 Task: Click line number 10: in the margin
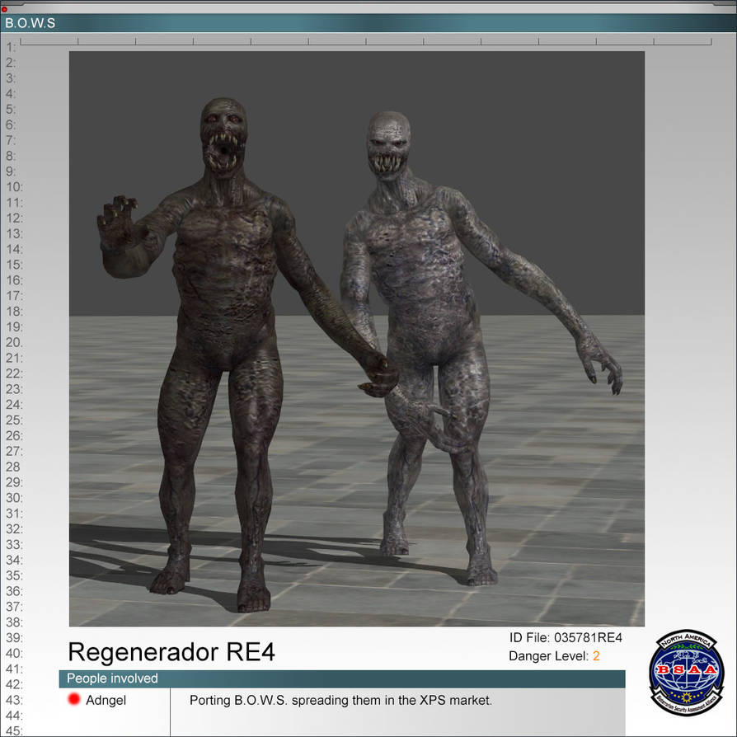pyautogui.click(x=14, y=187)
